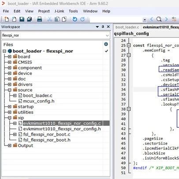The image size is (179, 179).
Task: Click the Find magnifier icon
Action: 159,19
